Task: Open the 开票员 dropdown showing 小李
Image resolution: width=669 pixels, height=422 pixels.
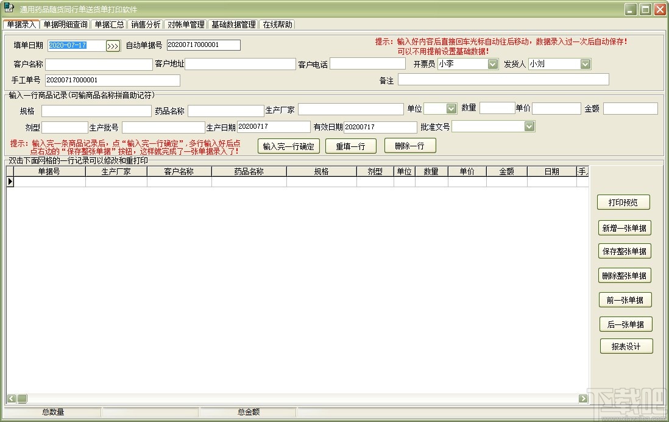Action: point(492,64)
